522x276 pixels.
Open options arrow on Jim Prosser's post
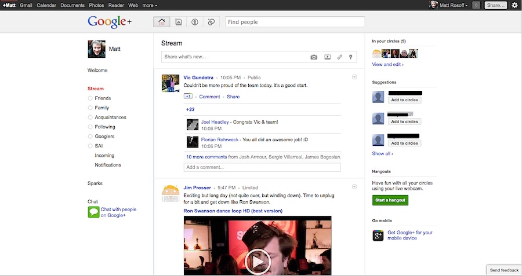[x=354, y=187]
